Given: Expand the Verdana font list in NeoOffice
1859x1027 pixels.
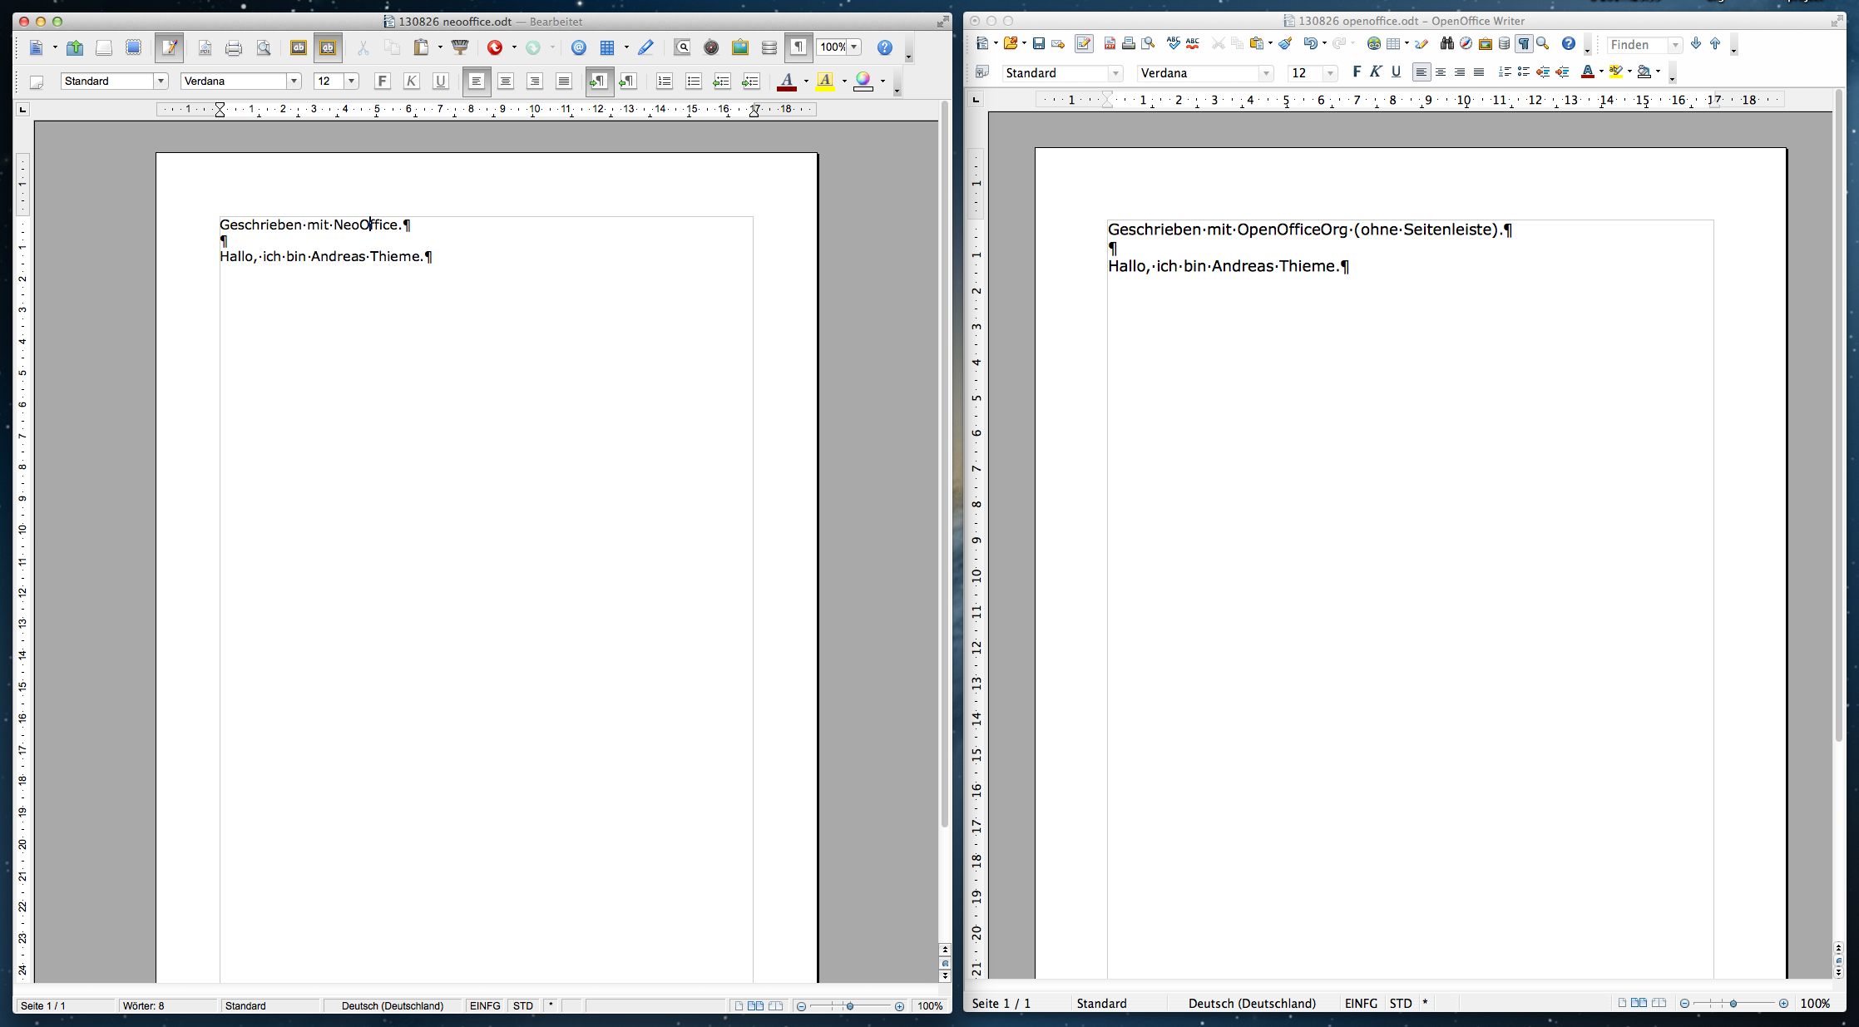Looking at the screenshot, I should pyautogui.click(x=294, y=81).
